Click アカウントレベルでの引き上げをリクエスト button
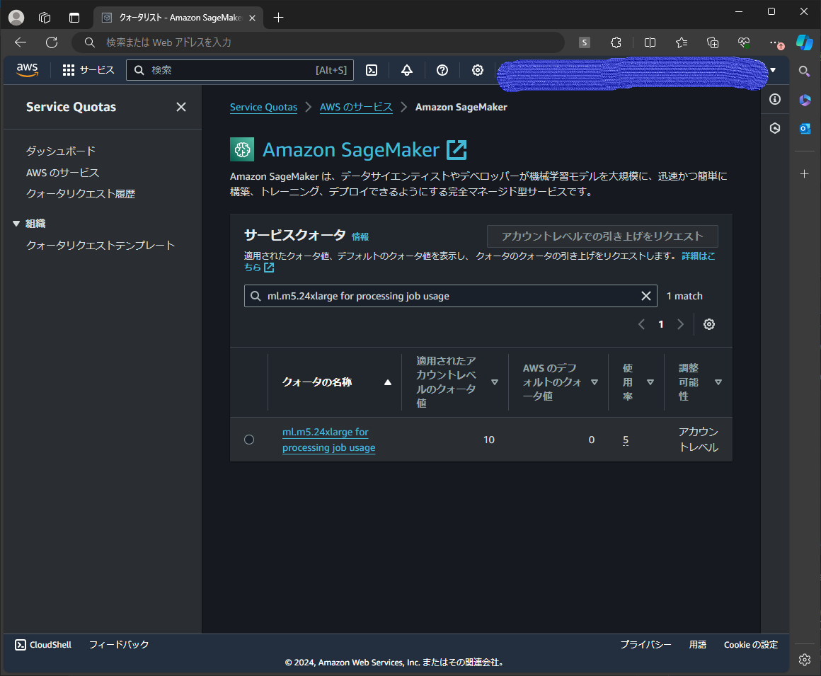The image size is (821, 676). click(x=602, y=236)
